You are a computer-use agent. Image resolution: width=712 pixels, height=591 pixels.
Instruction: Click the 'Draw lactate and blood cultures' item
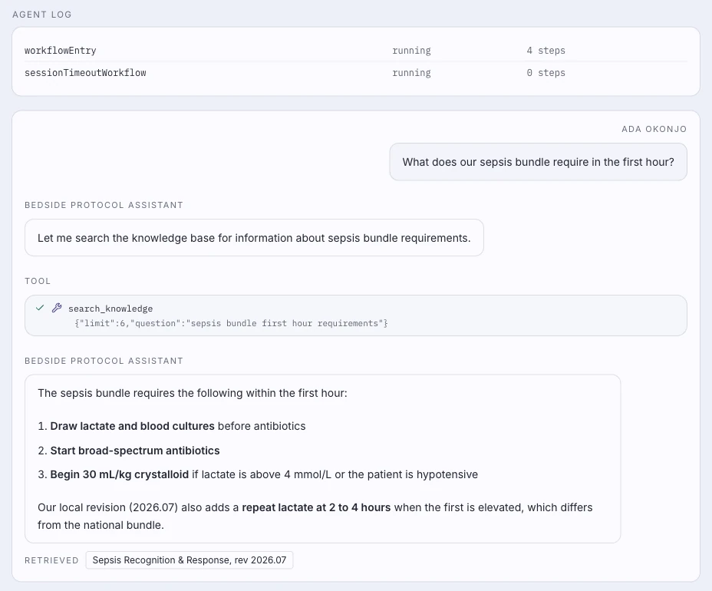tap(172, 426)
